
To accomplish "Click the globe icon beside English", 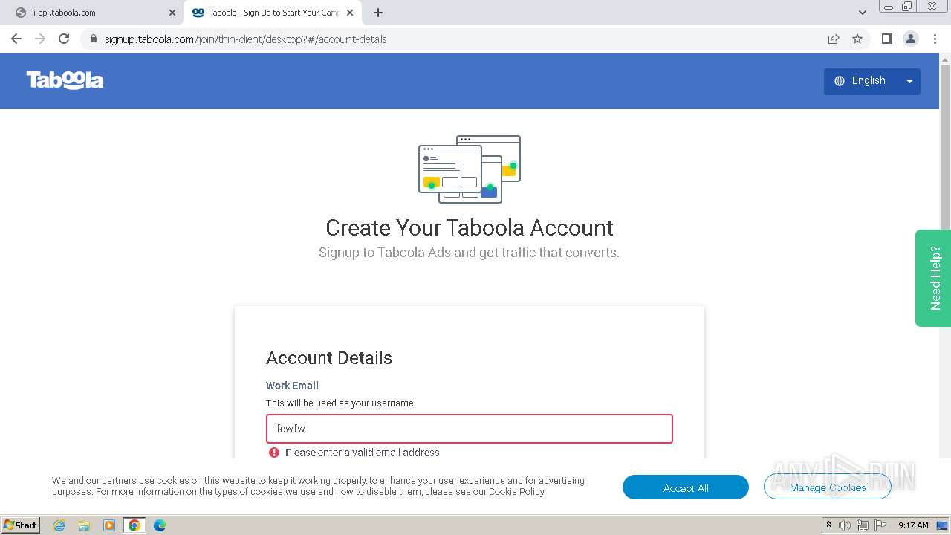I will (x=840, y=81).
